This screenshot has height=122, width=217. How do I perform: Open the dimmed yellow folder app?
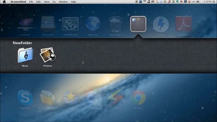[47, 98]
